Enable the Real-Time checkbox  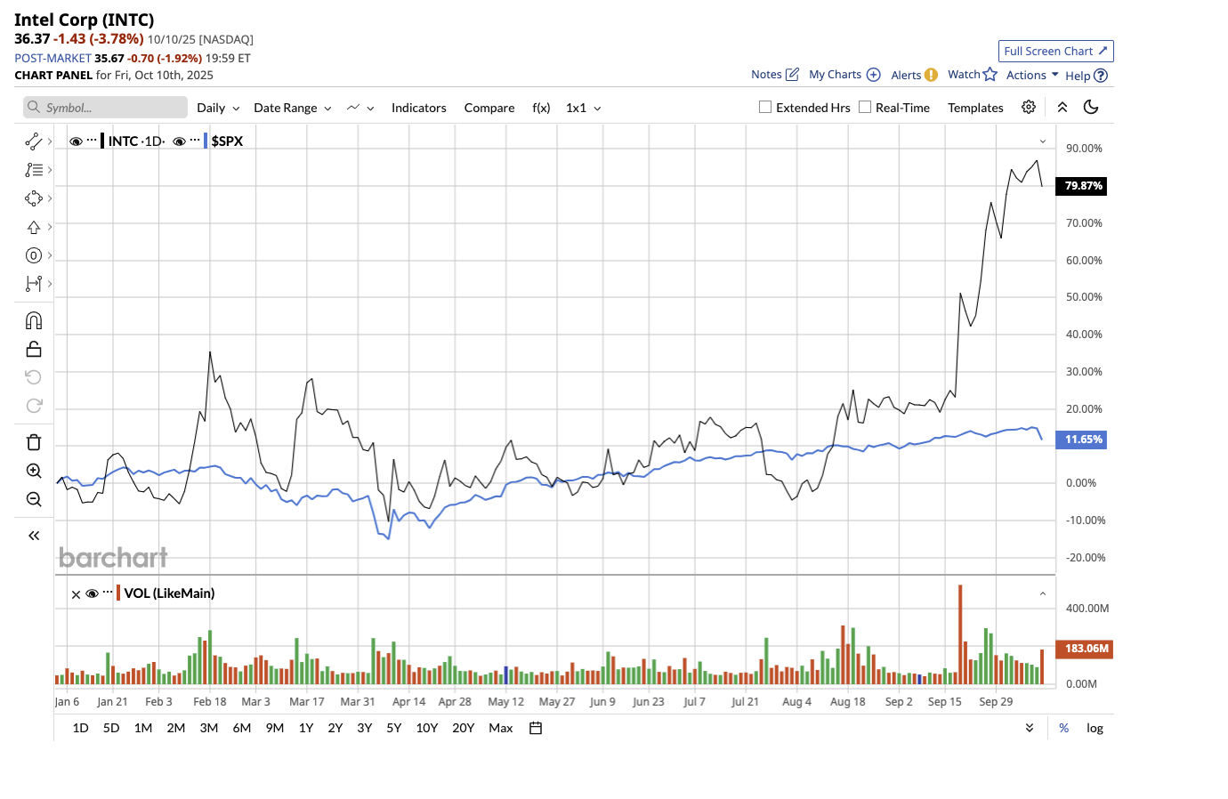pos(865,107)
